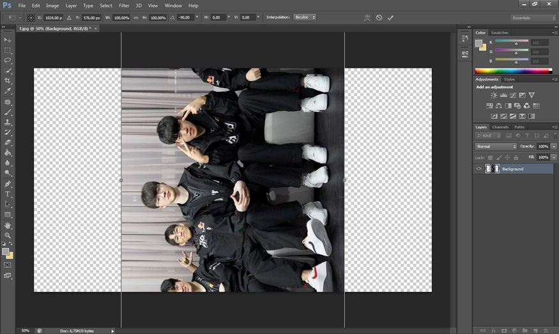Toggle relative positioning triangle for reference point

(x=69, y=17)
